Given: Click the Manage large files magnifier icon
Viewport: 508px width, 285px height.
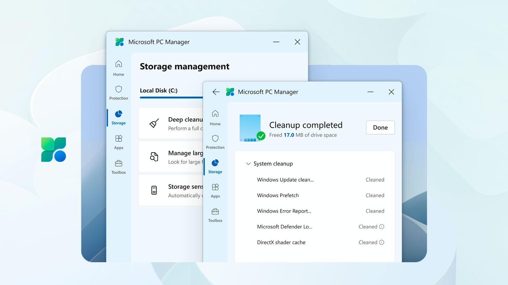Looking at the screenshot, I should 154,157.
